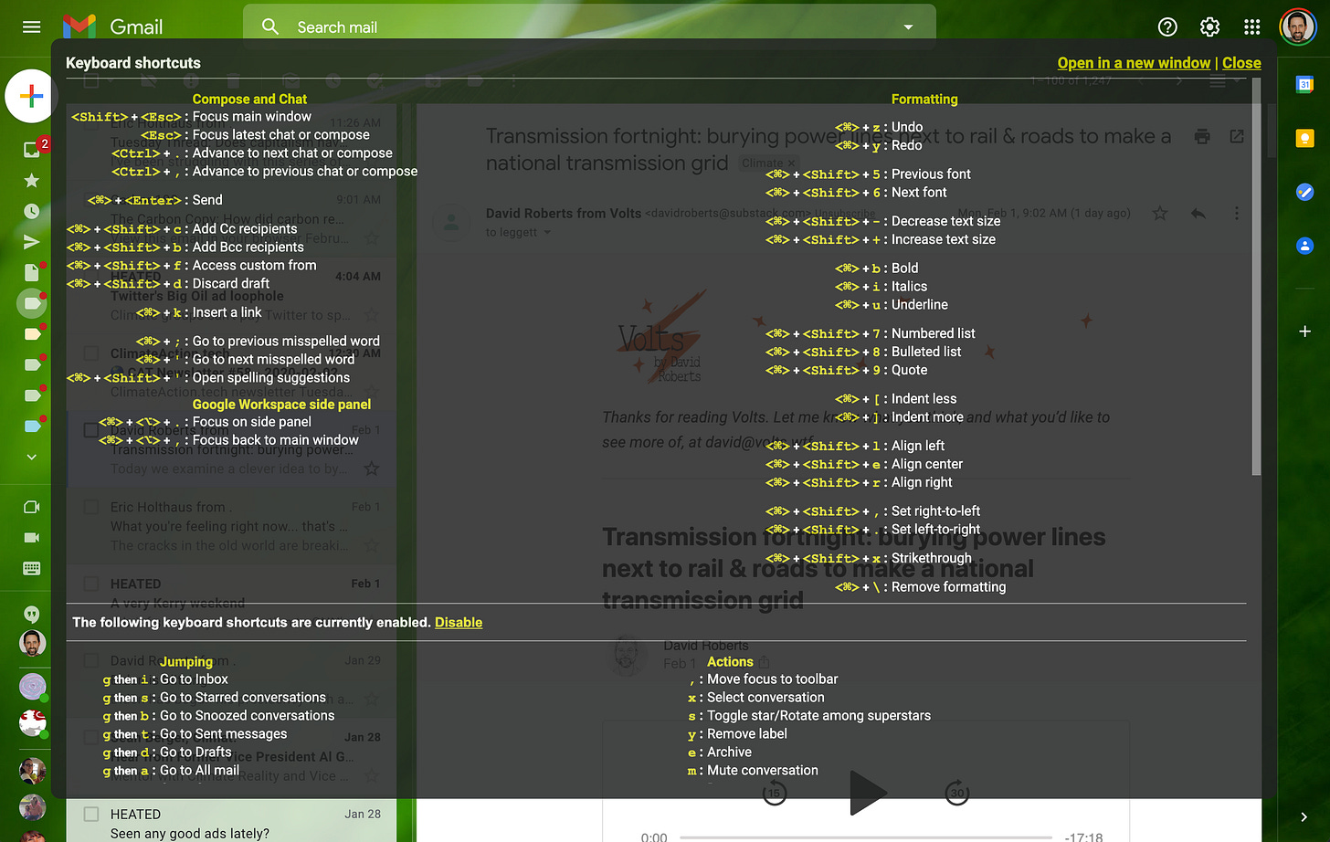1330x842 pixels.
Task: Open Google Calendar in side panel
Action: 1304,85
